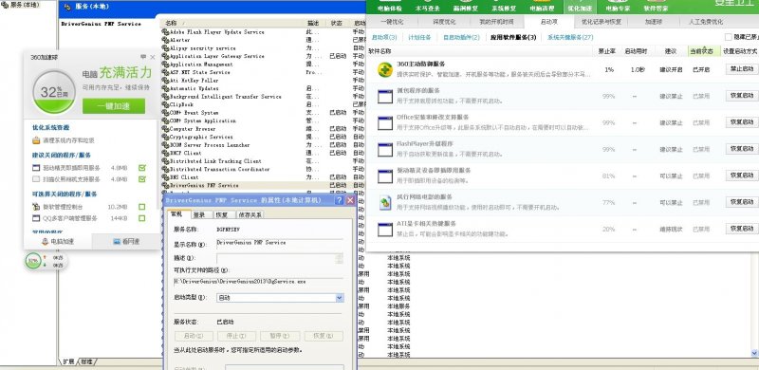Open 系统修复 in 360 top navigation
This screenshot has height=370, width=759.
504,7
